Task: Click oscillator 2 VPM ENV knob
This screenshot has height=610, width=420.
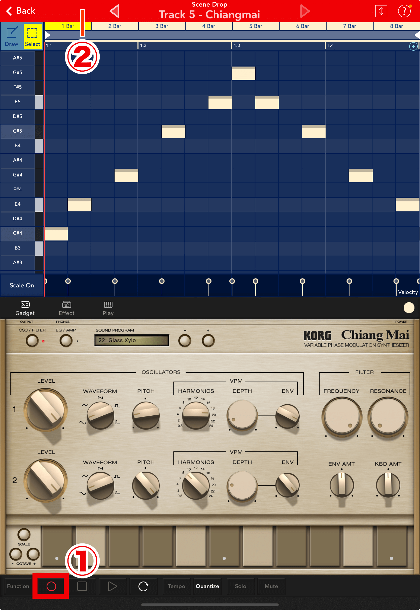Action: tap(287, 485)
